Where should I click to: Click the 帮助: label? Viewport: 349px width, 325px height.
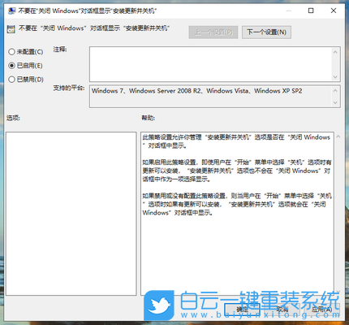pyautogui.click(x=149, y=118)
